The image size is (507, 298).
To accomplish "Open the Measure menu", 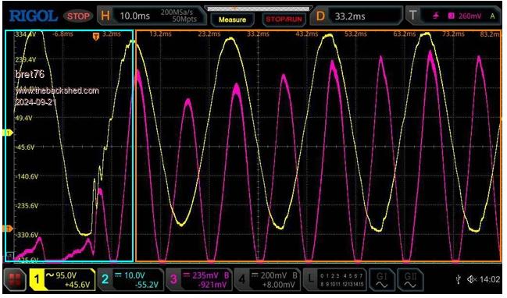I will tap(232, 20).
